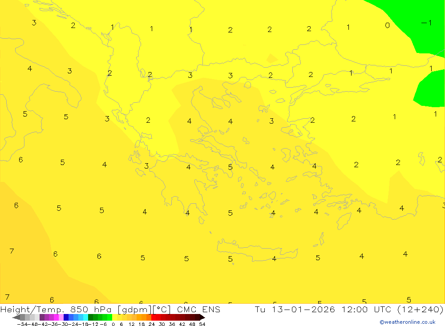Click the '54' legend scale label

coord(202,324)
